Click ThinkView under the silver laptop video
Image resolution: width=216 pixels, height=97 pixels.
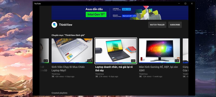coord(56,74)
